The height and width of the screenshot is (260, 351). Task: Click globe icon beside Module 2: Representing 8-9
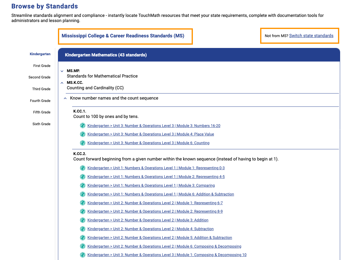click(83, 211)
